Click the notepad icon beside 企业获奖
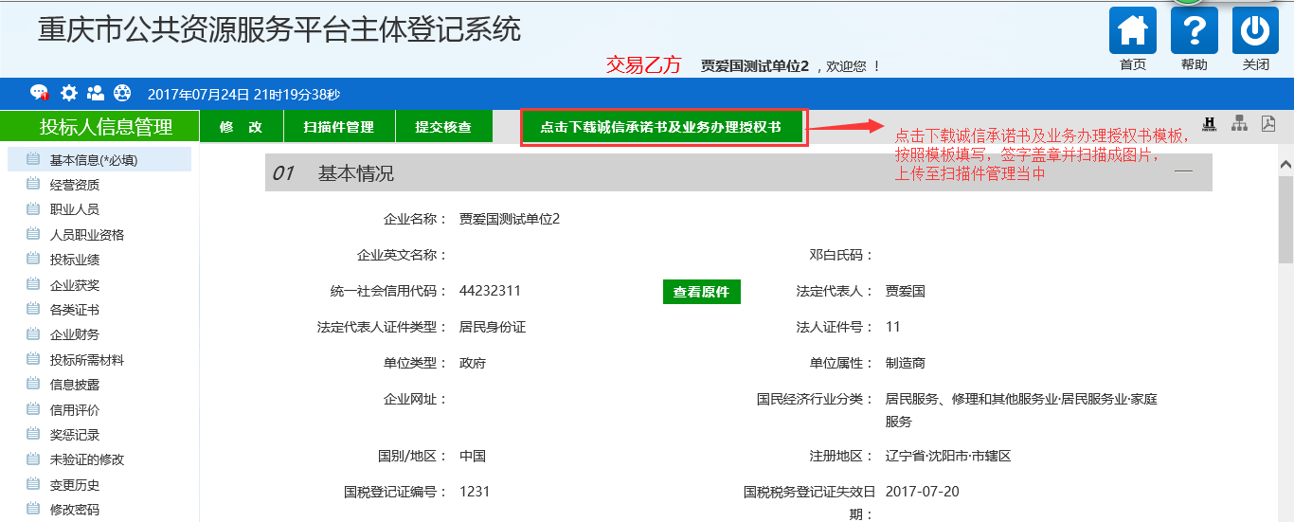The image size is (1294, 522). point(33,284)
